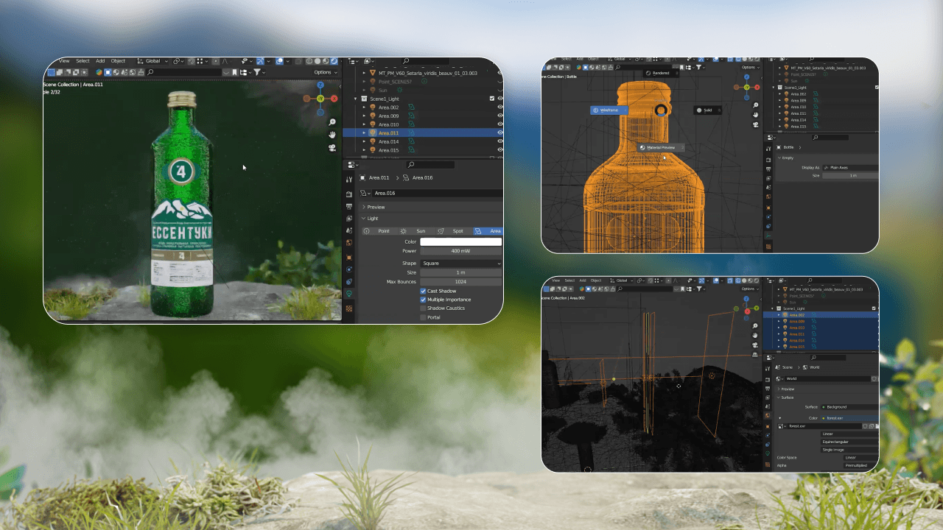Open the green Light Data properties tab
The image size is (943, 530).
pyautogui.click(x=349, y=294)
